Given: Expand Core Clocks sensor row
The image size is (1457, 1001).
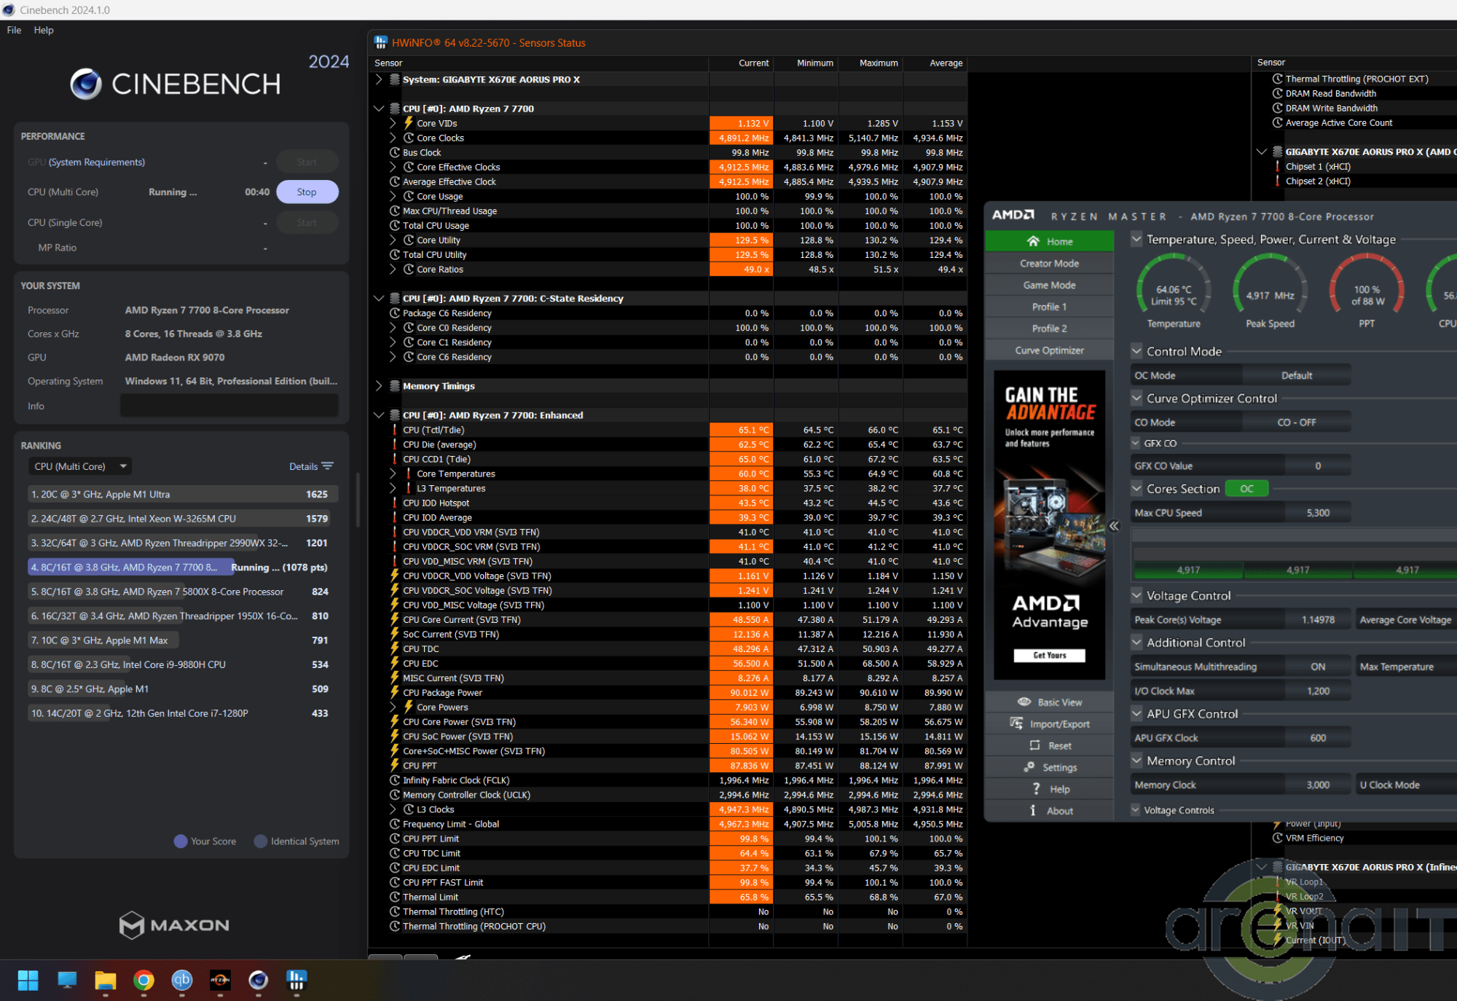Looking at the screenshot, I should 393,138.
